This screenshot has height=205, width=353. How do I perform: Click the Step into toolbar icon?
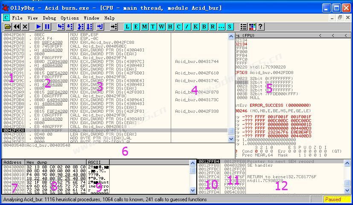tap(61, 27)
